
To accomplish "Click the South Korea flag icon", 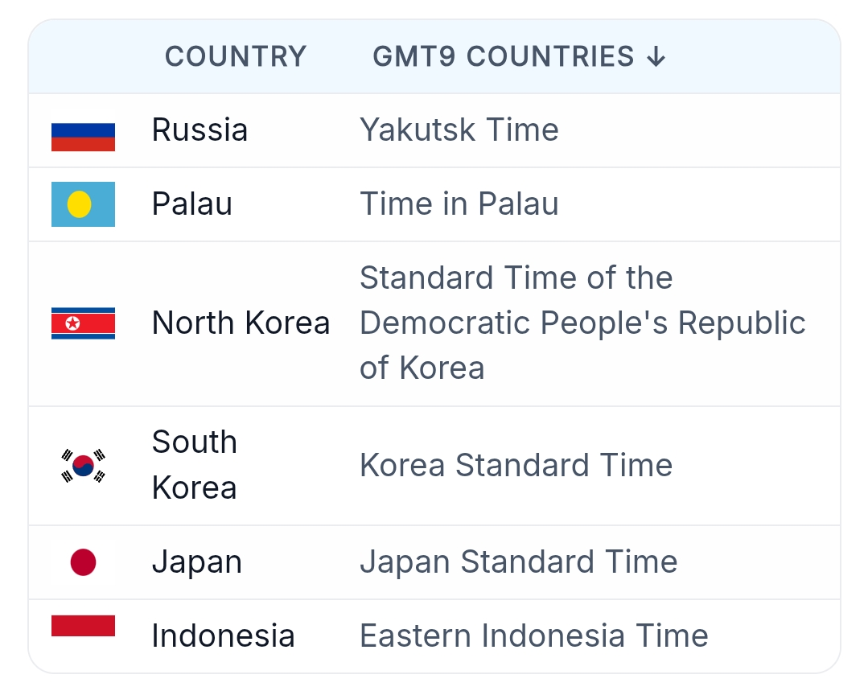I will coord(83,466).
